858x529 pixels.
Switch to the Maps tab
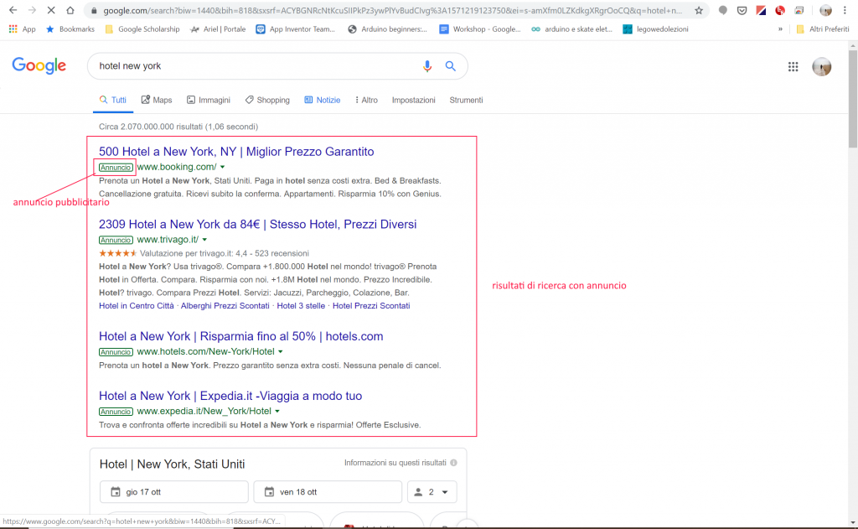point(157,101)
